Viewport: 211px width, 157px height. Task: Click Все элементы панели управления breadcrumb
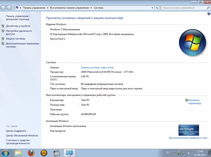pos(69,8)
